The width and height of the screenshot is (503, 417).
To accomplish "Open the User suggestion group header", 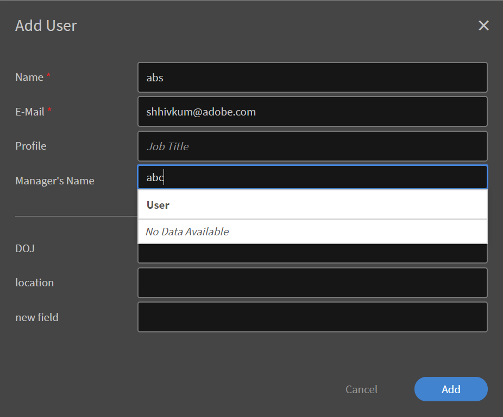I will tap(158, 205).
